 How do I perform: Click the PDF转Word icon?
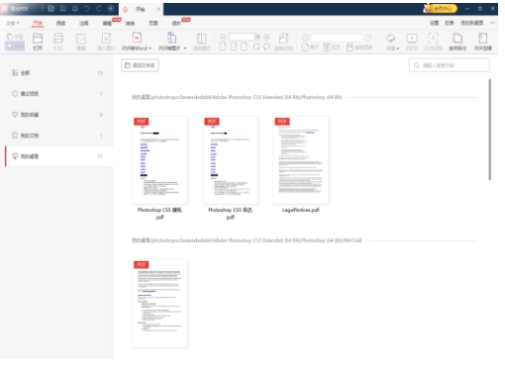tap(137, 39)
